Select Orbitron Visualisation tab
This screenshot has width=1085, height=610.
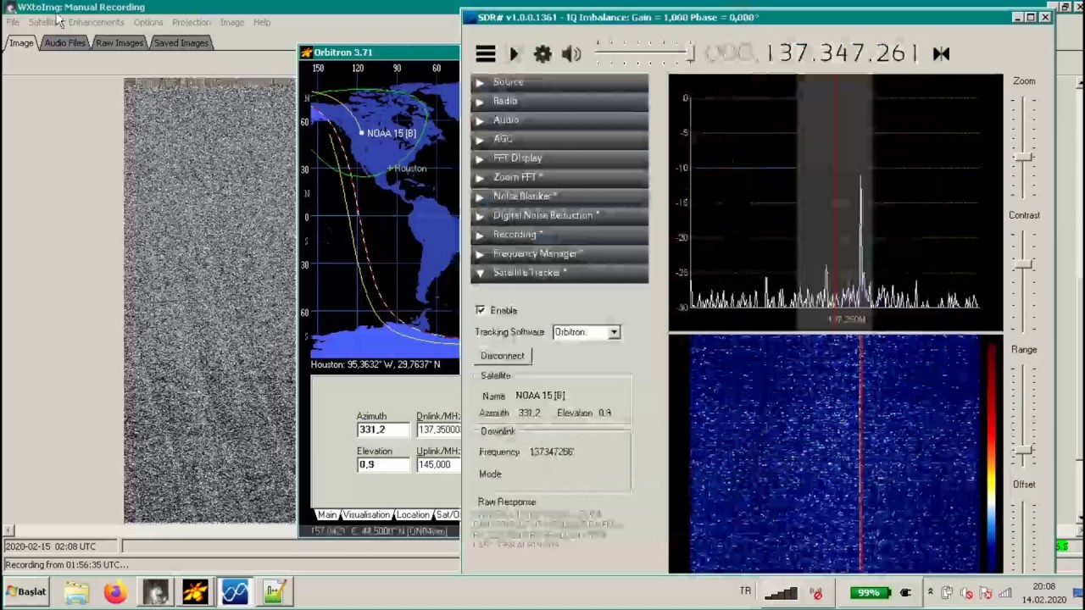coord(366,515)
